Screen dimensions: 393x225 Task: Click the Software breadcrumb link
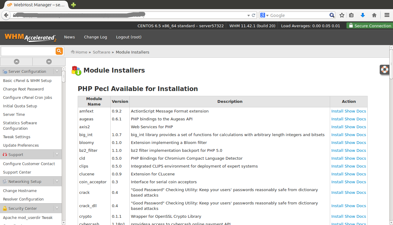(102, 52)
